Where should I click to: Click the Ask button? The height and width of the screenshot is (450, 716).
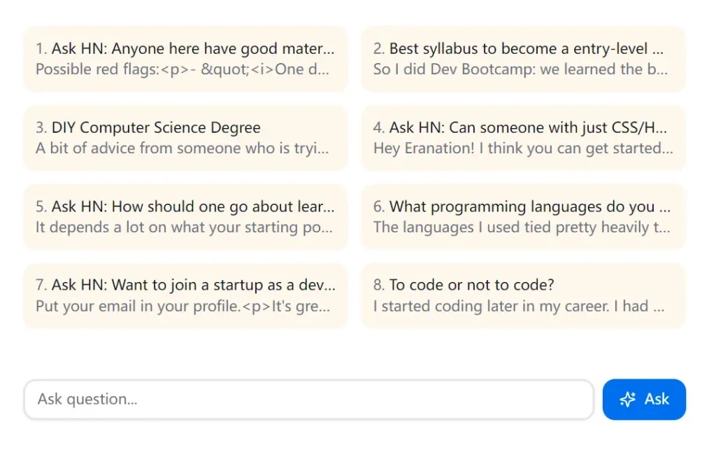644,399
